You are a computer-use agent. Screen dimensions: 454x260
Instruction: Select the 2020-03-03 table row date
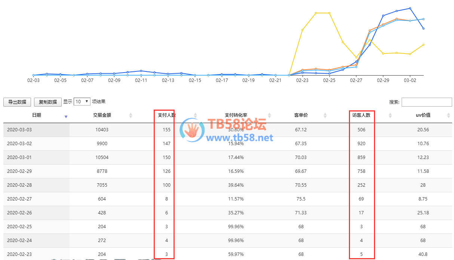pyautogui.click(x=19, y=130)
